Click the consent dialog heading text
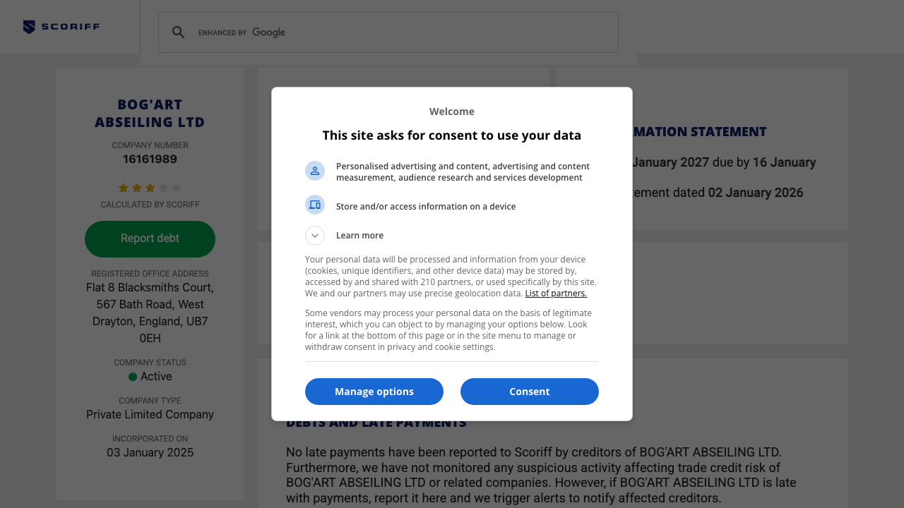The image size is (904, 508). (452, 135)
